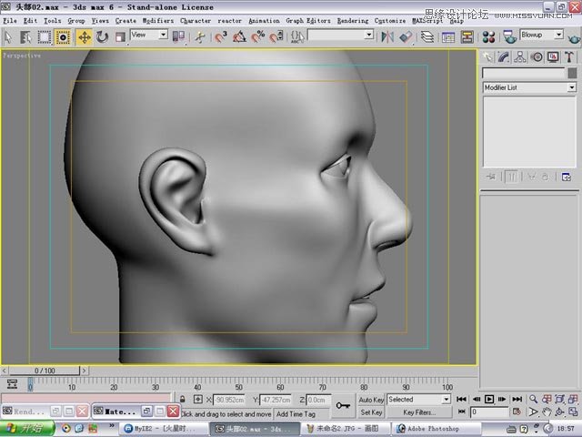Activate the Select and Rotate tool
This screenshot has width=582, height=437.
click(x=102, y=37)
